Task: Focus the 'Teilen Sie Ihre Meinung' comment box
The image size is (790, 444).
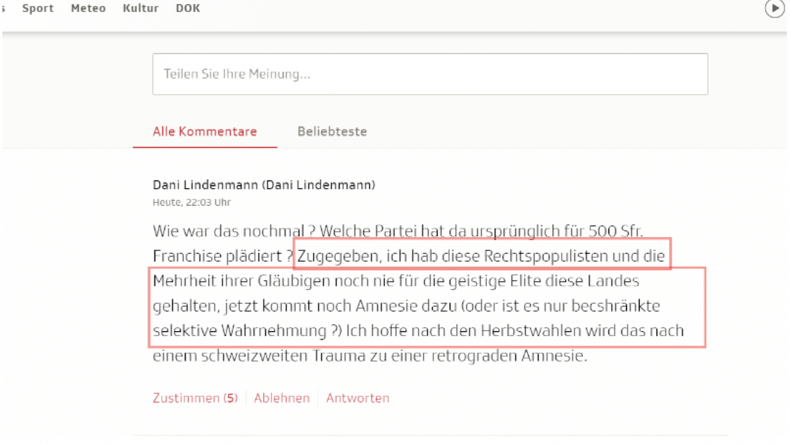Action: [x=430, y=74]
